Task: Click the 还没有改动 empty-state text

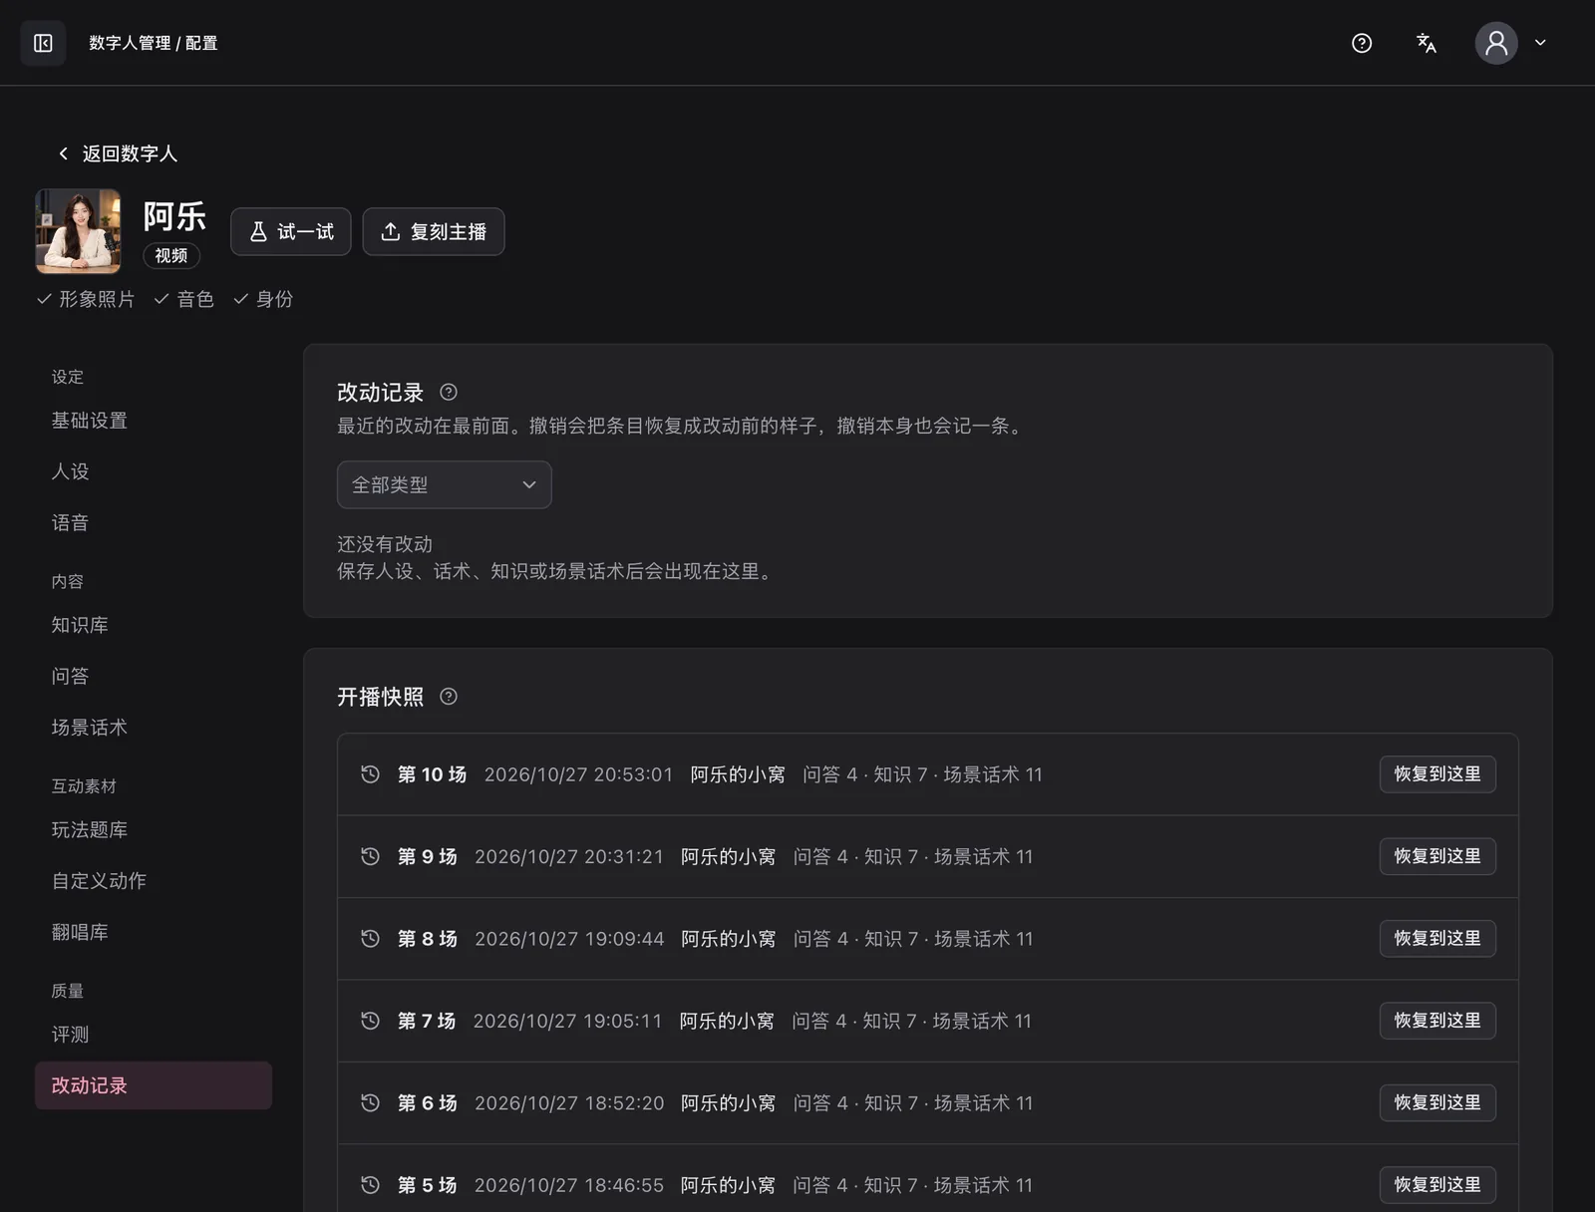Action: (x=385, y=544)
